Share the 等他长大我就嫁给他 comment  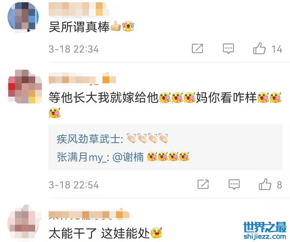pyautogui.click(x=203, y=184)
